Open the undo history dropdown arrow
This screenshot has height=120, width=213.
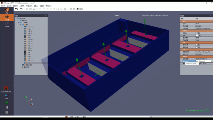point(19,9)
